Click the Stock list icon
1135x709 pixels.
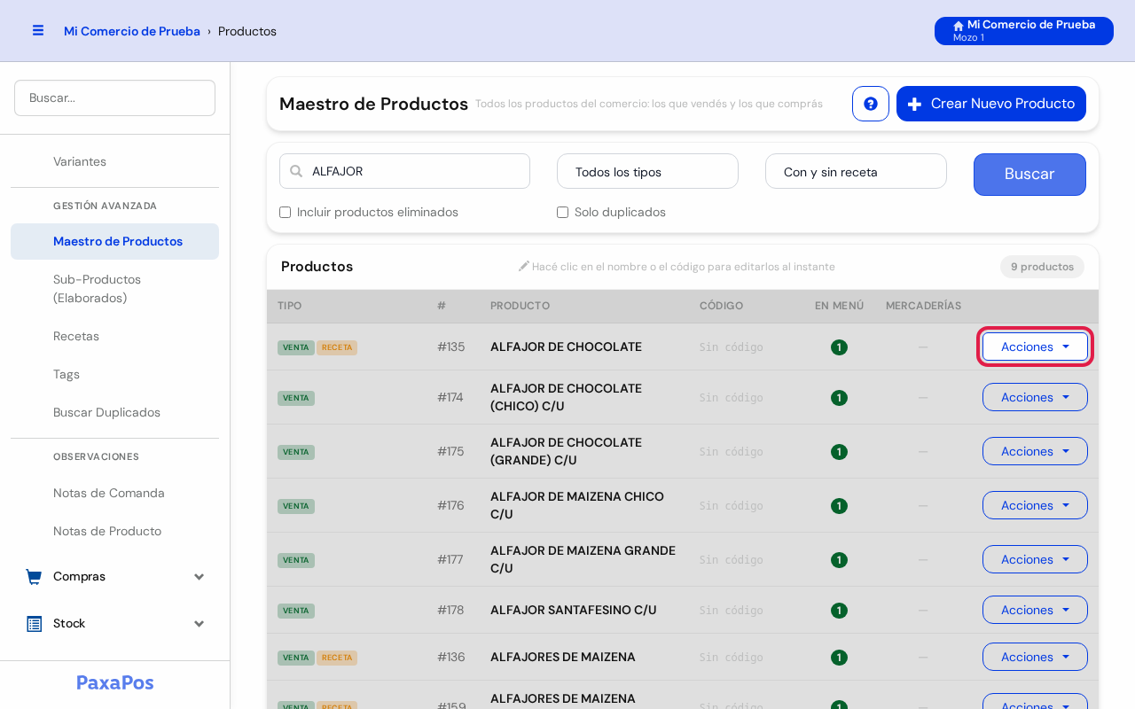point(35,624)
